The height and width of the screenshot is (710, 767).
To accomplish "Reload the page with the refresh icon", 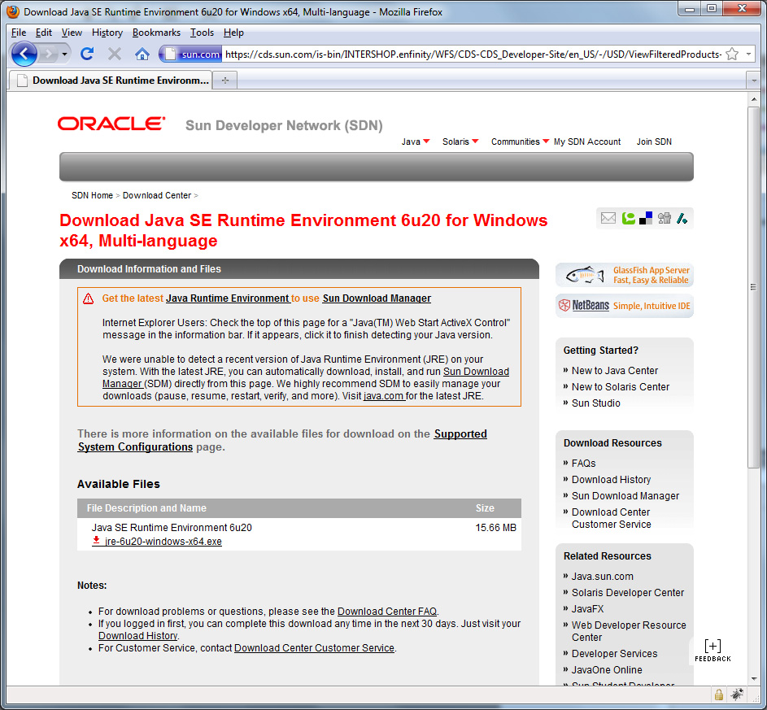I will (87, 54).
